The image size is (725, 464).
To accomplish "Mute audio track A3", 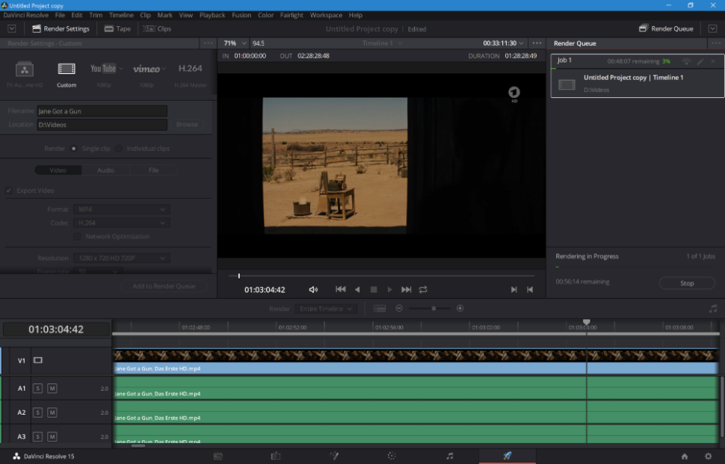I will 52,436.
